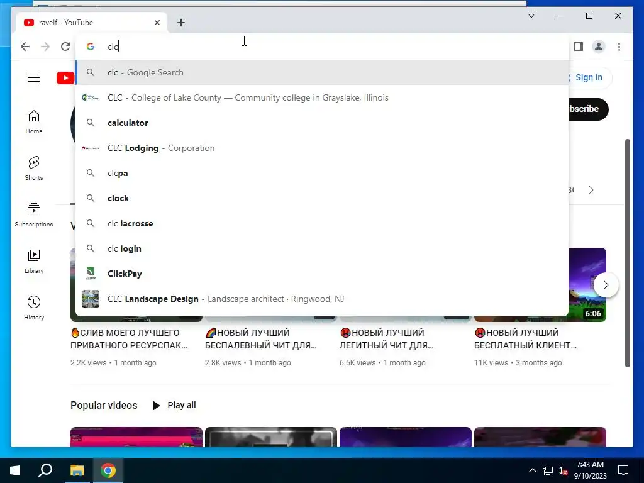Pick the 'clcpa' search suggestion
The width and height of the screenshot is (644, 483).
(323, 174)
